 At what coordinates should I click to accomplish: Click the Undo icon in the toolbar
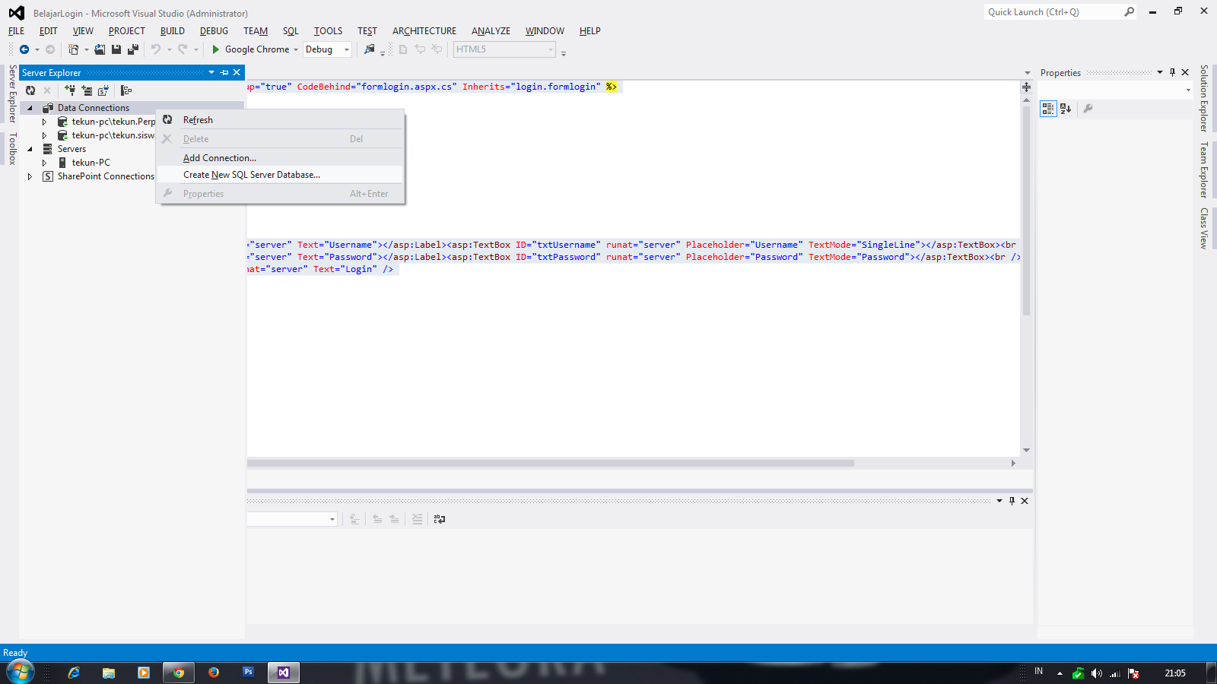coord(156,49)
